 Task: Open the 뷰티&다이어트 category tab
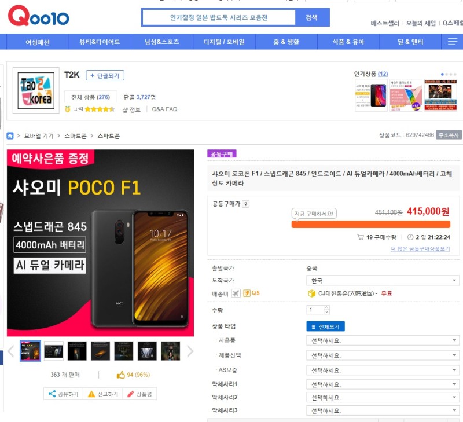pyautogui.click(x=100, y=42)
